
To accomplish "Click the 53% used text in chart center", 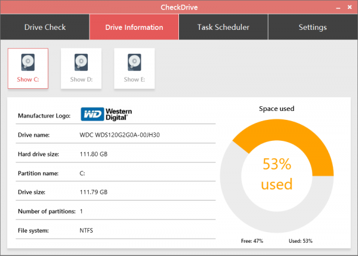I will [277, 174].
